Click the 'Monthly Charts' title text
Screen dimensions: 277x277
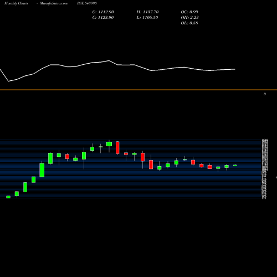click(16, 3)
